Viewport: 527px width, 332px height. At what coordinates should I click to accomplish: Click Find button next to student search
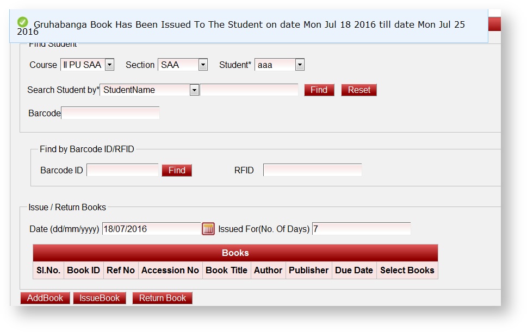coord(319,90)
